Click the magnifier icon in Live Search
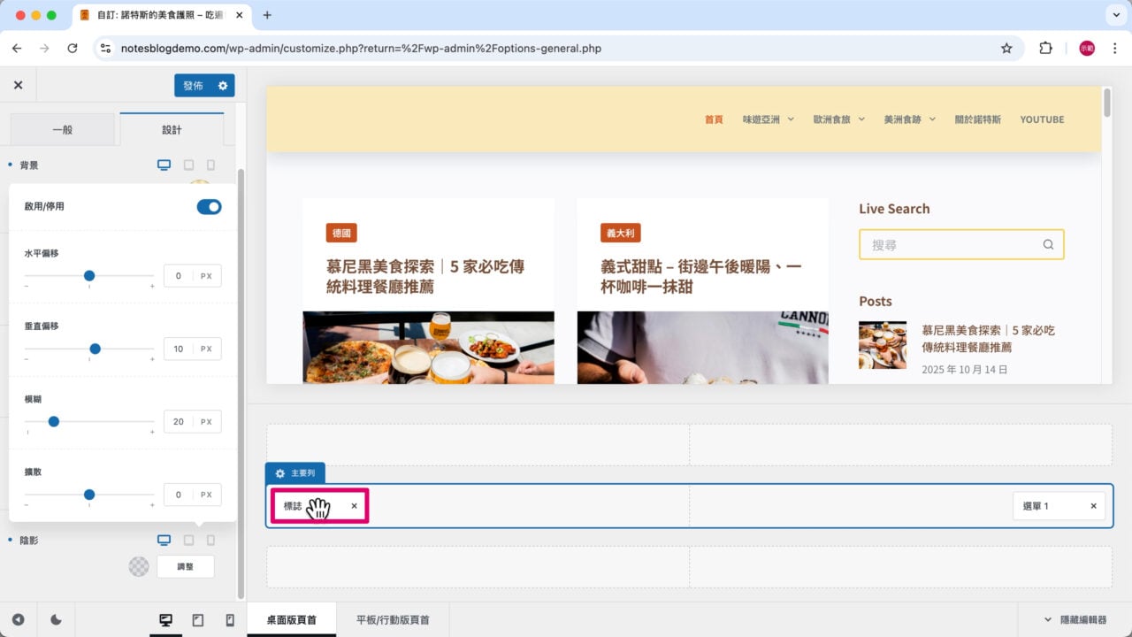This screenshot has height=637, width=1132. click(x=1048, y=244)
